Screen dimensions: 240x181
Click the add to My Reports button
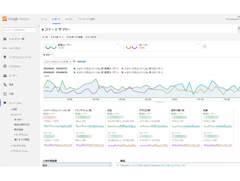pos(74,37)
